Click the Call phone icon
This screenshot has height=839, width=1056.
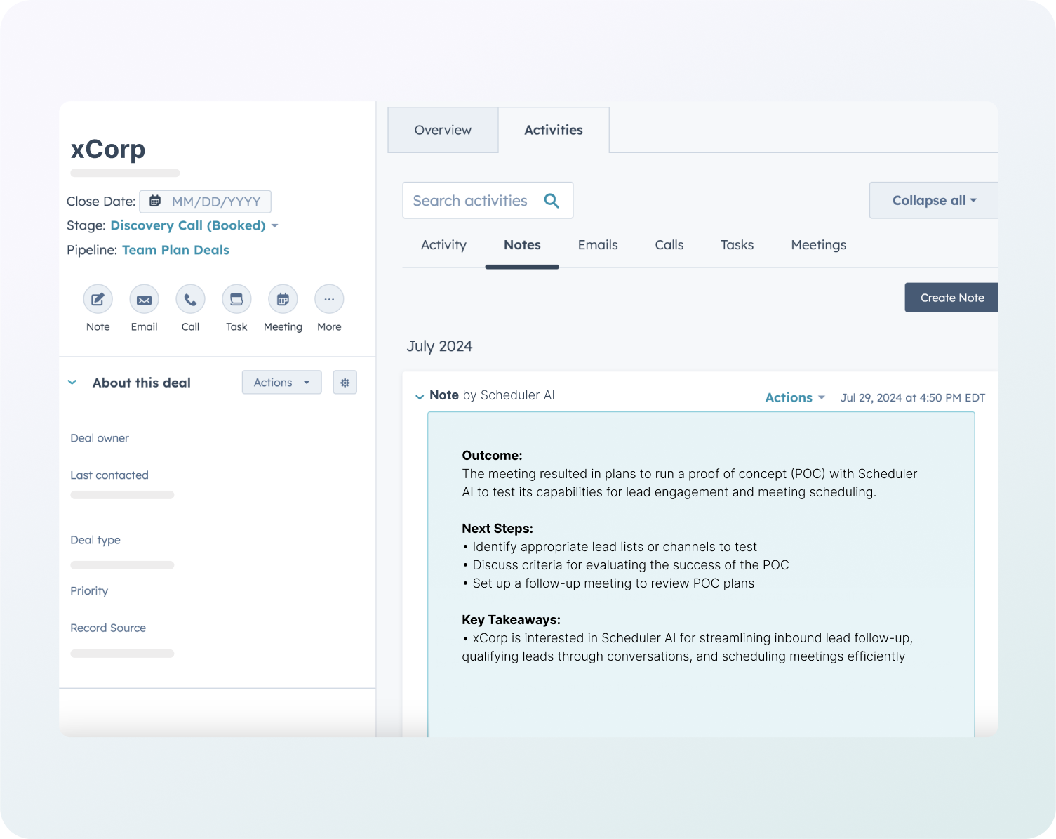(x=191, y=299)
